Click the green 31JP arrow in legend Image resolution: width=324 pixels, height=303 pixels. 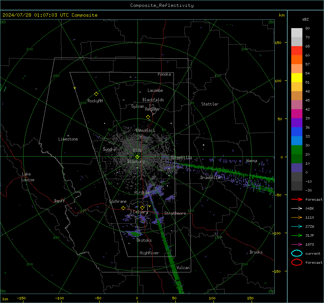tap(297, 235)
